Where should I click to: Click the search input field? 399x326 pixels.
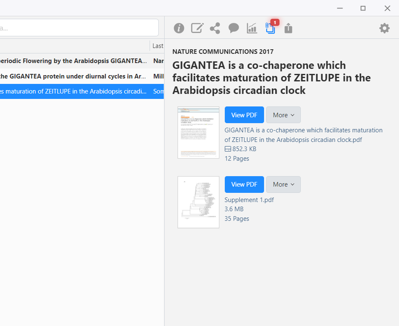tap(79, 28)
